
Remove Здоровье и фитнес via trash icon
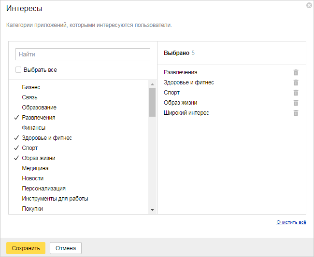coord(296,82)
